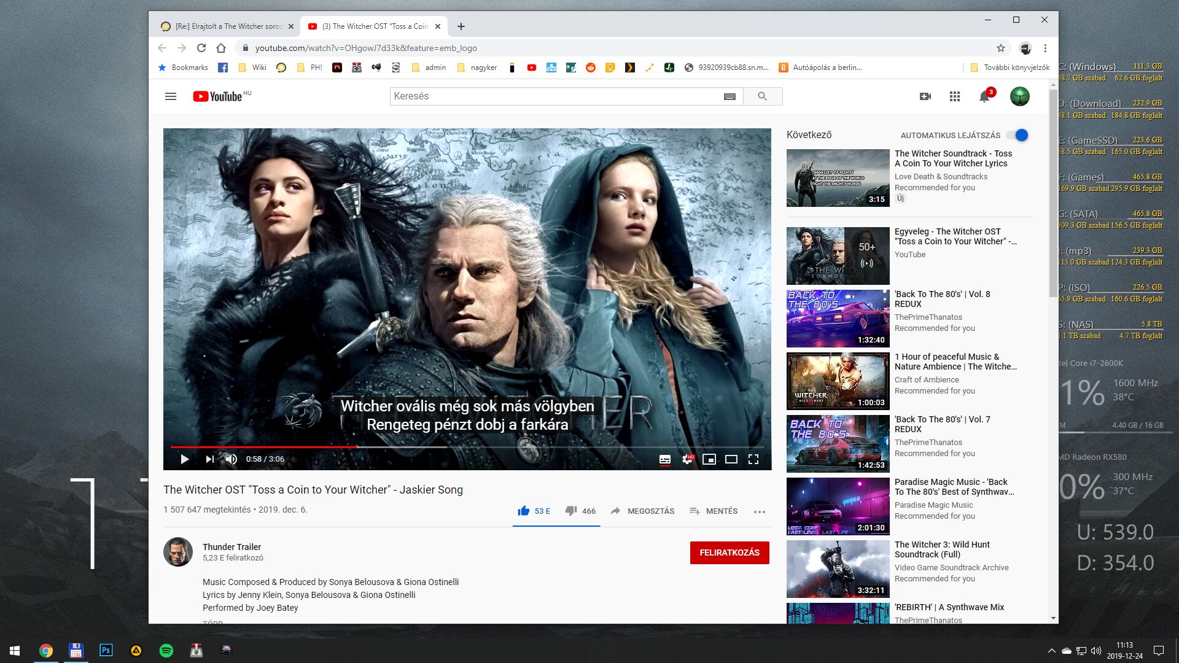Click MEGOSZTÁS to share the video

642,511
